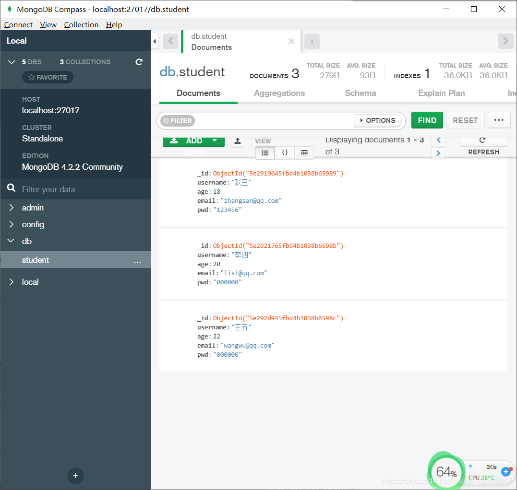The height and width of the screenshot is (490, 517).
Task: Click the FILTER query field
Action: [x=274, y=121]
